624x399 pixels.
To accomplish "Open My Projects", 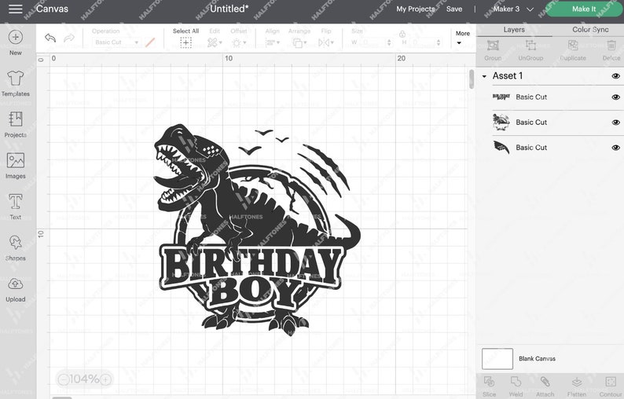I will point(415,9).
